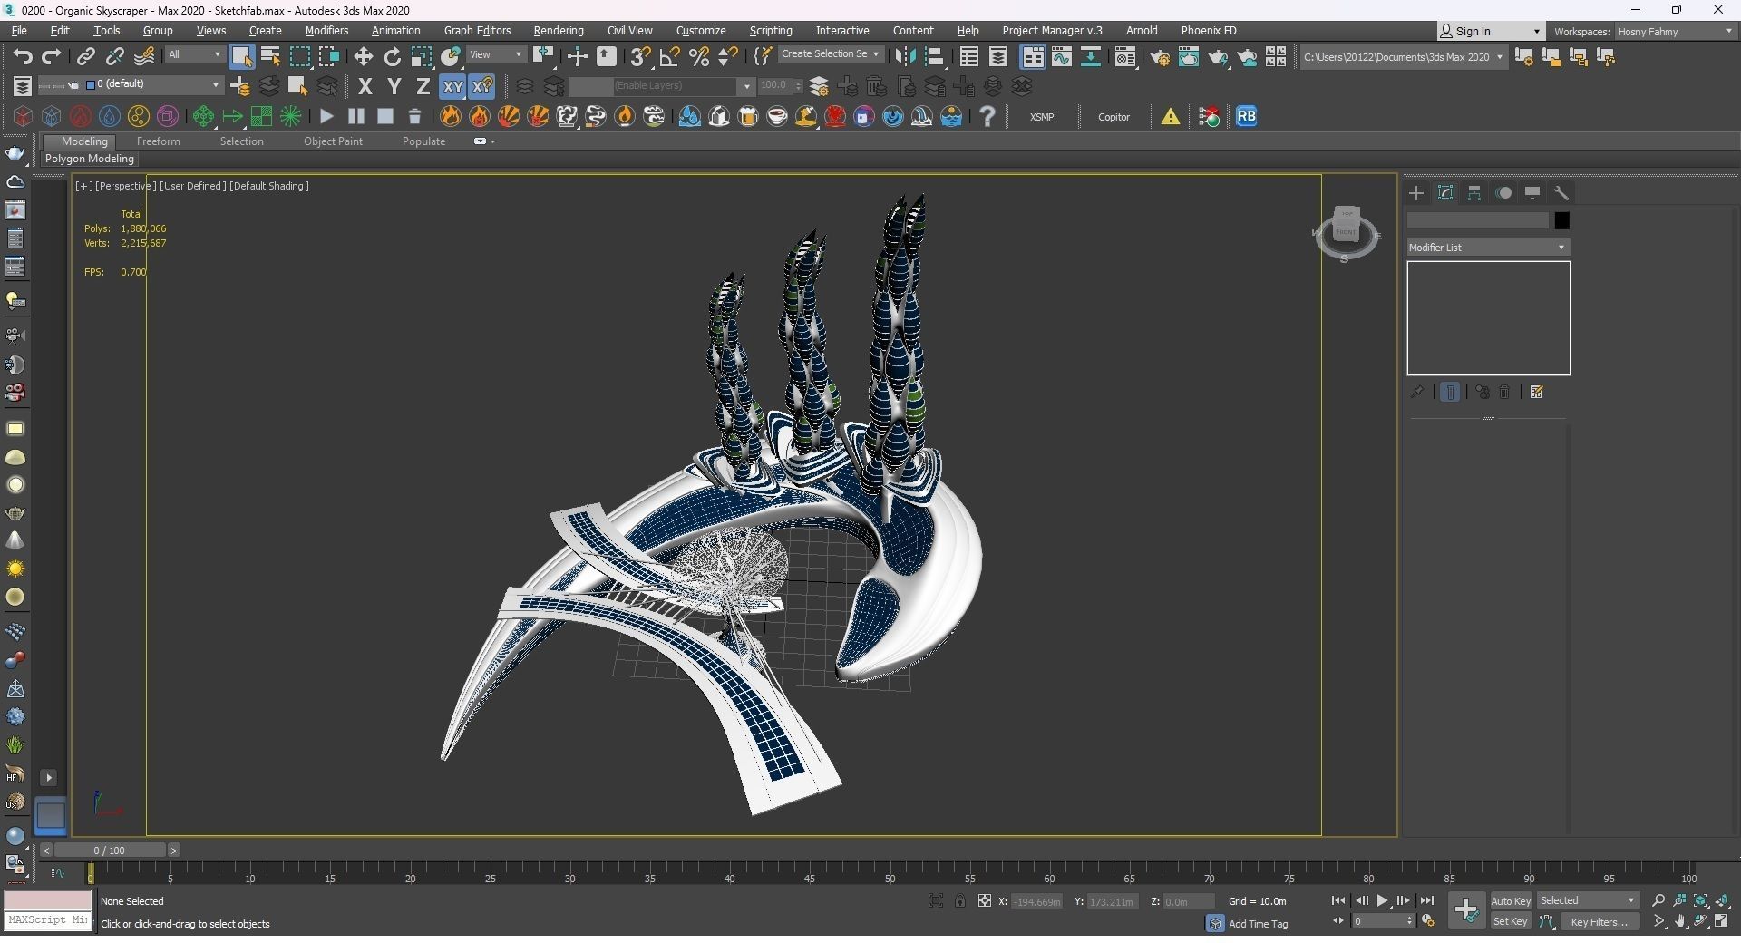Open the Phoenix FD menu

1208,30
